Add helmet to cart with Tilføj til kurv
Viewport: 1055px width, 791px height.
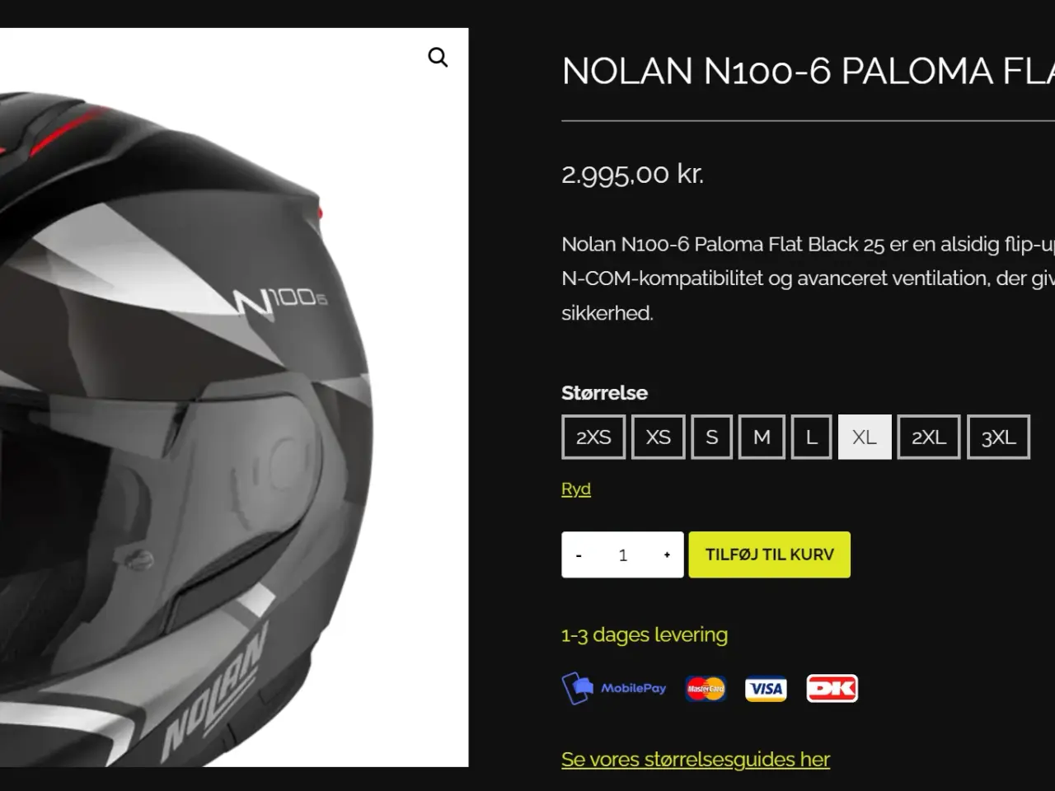pos(770,555)
